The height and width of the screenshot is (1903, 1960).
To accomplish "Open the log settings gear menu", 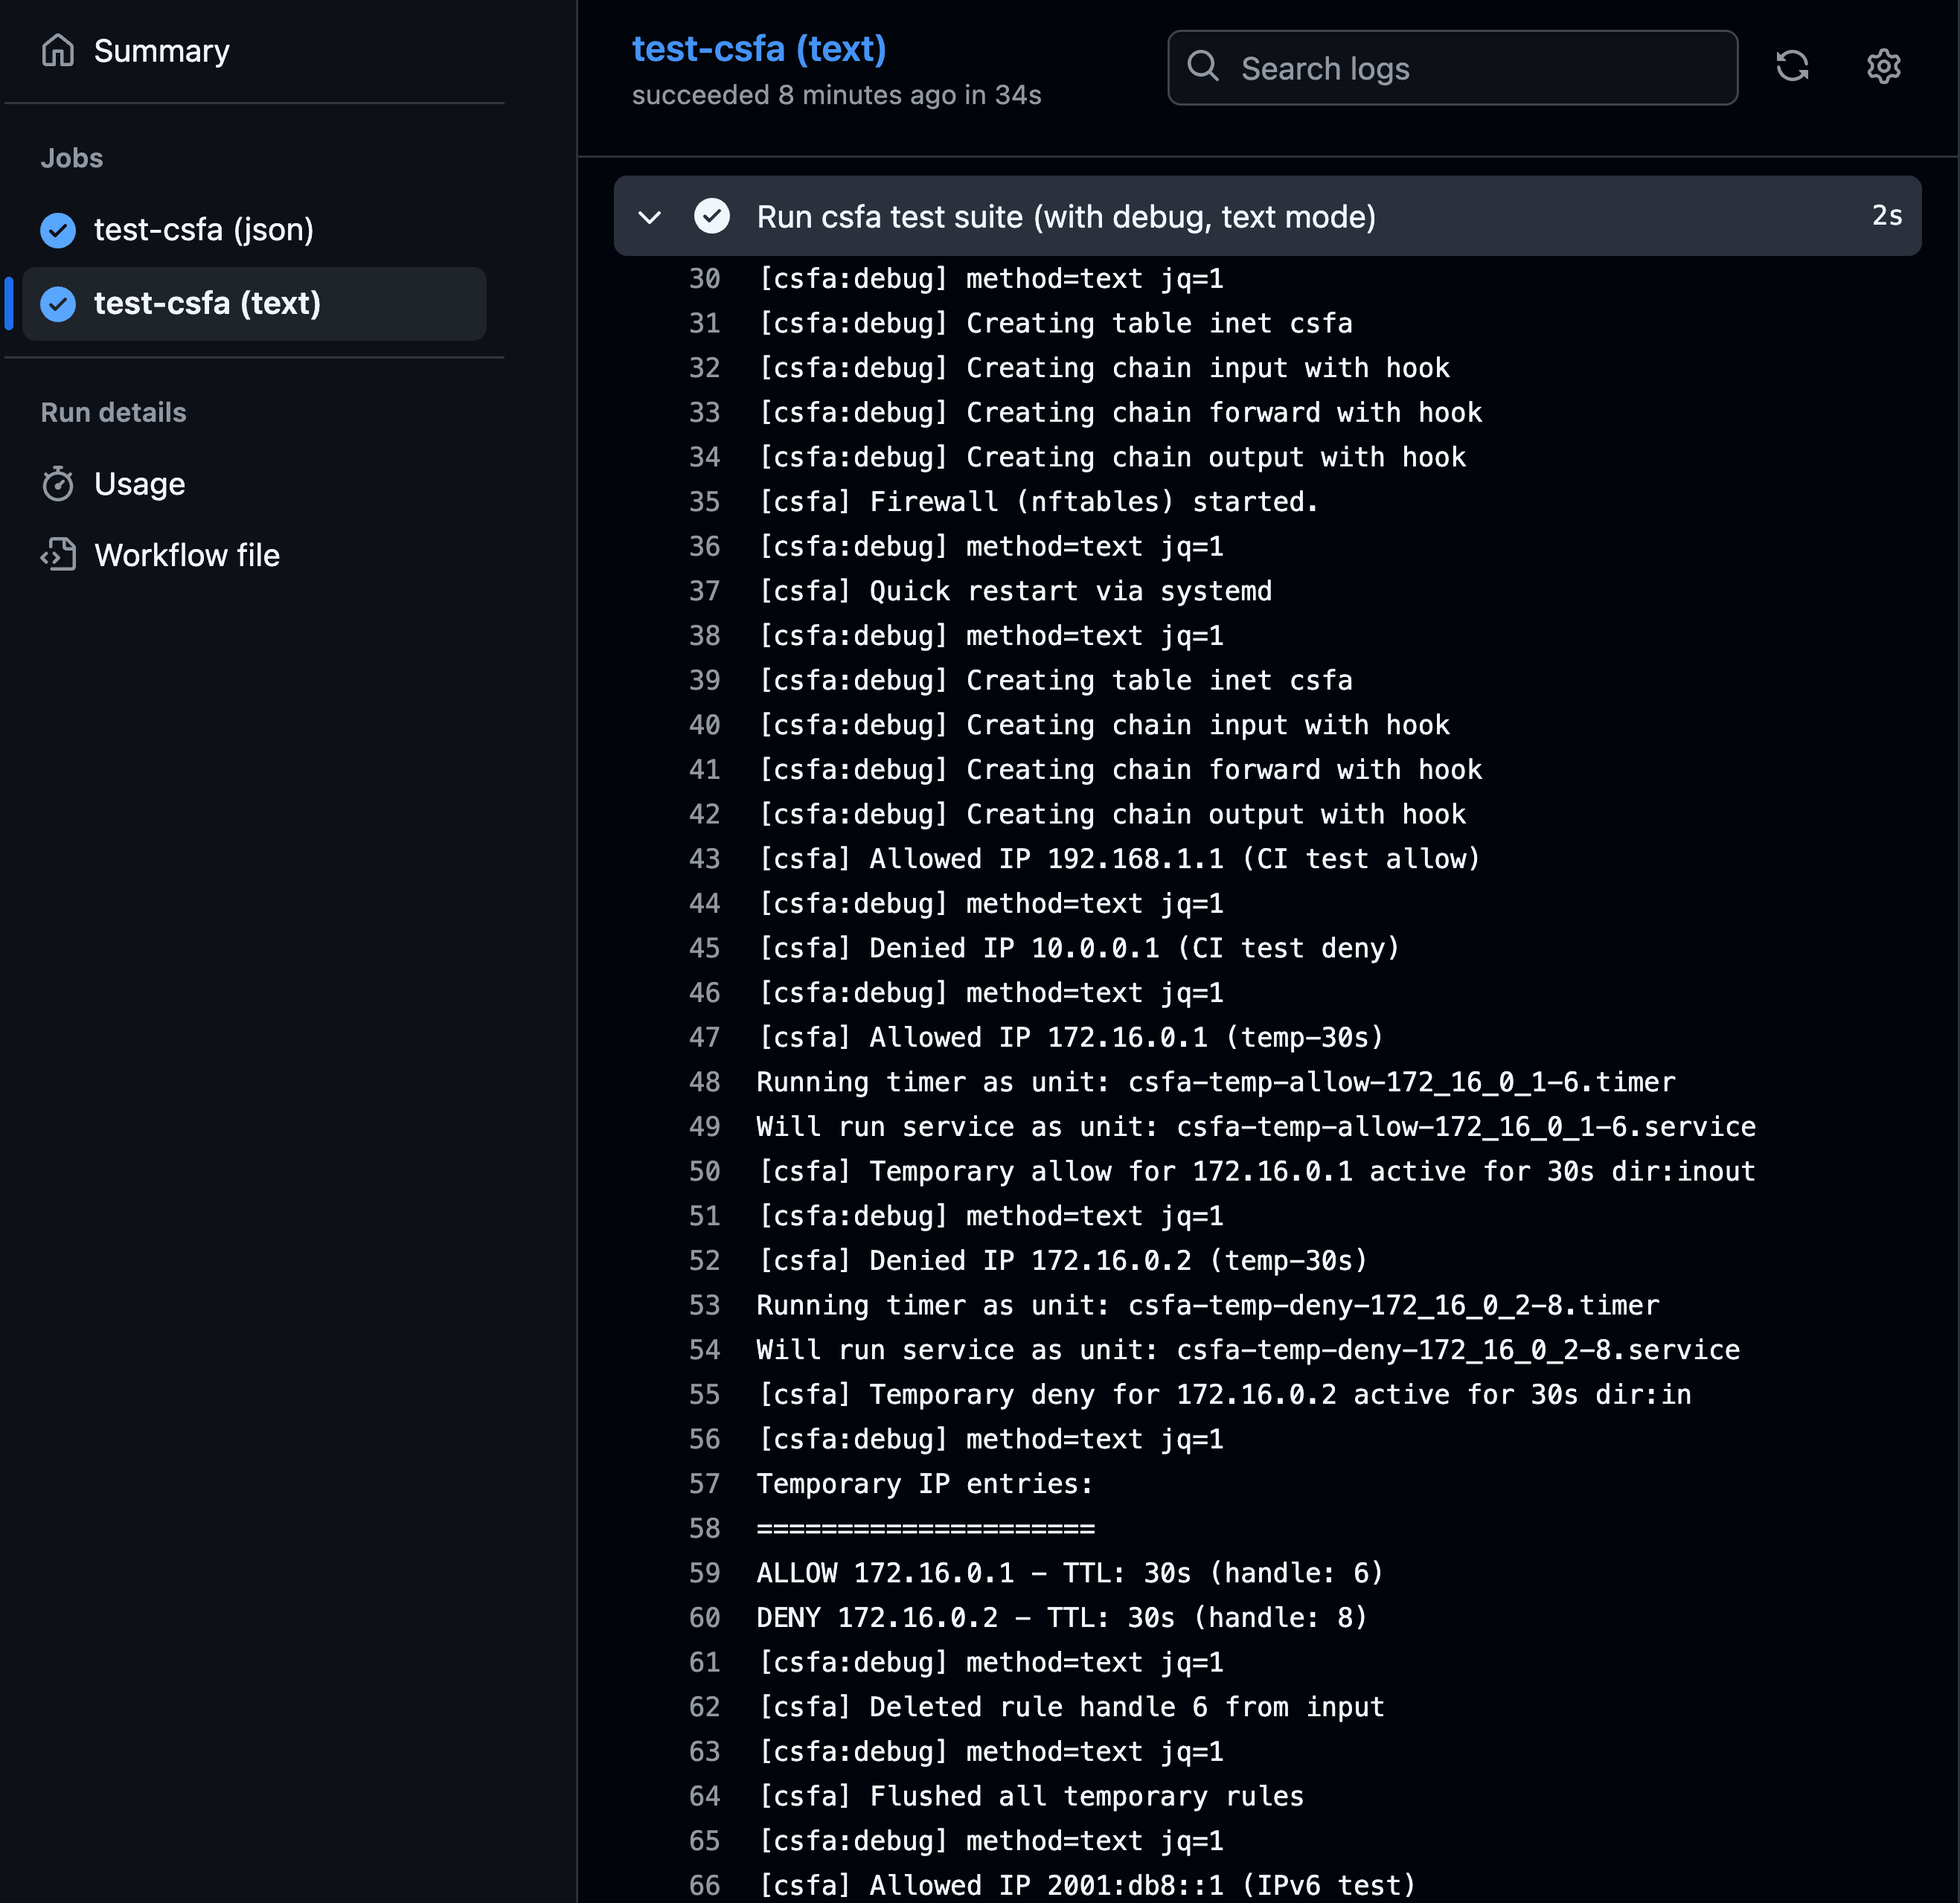I will pos(1884,66).
